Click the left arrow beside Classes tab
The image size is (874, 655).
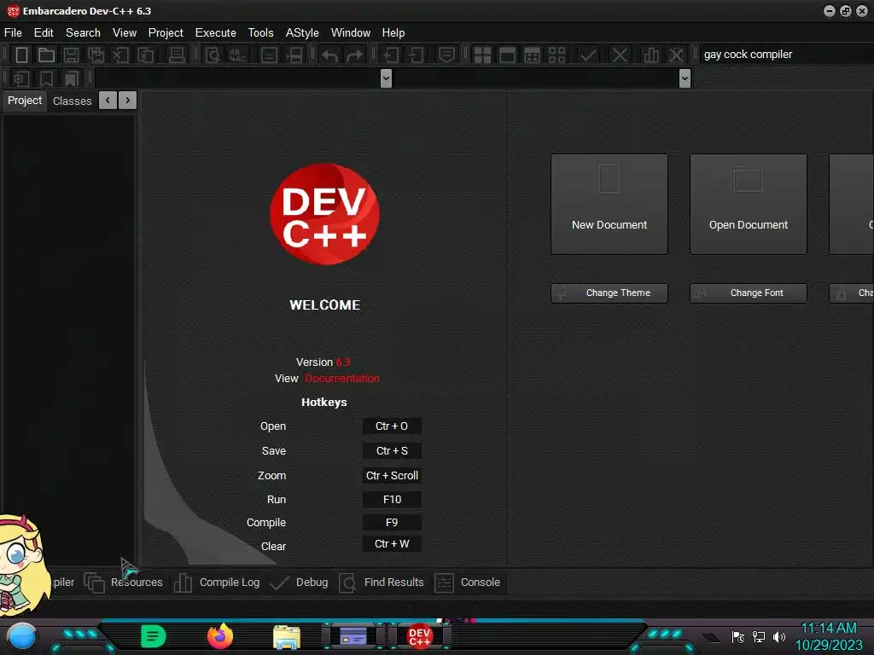pyautogui.click(x=108, y=101)
